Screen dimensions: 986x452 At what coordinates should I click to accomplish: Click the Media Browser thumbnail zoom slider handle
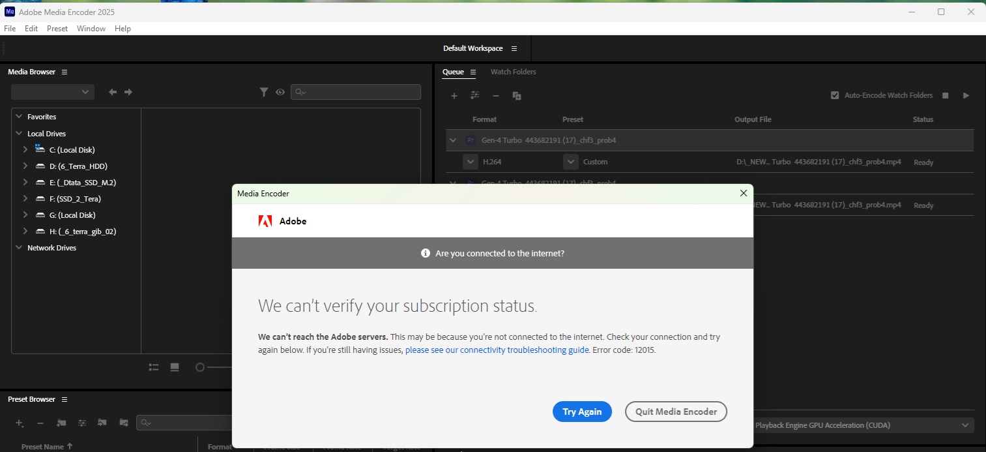[200, 367]
